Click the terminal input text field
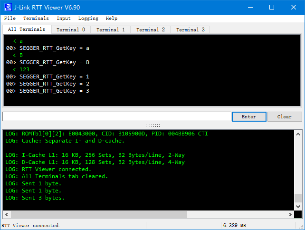Viewport: 305px width, 230px height. [x=117, y=116]
